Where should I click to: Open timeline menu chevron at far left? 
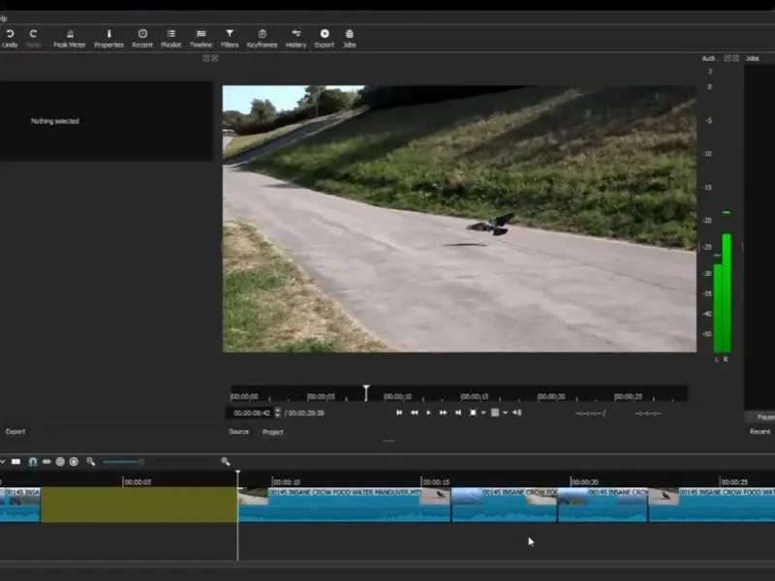[x=3, y=462]
